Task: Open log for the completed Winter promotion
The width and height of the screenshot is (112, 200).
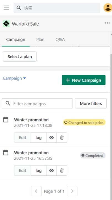Action: [x=38, y=170]
